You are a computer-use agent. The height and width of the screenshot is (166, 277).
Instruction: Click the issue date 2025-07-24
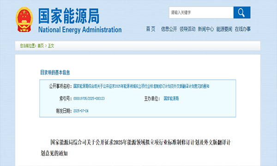click(81, 111)
